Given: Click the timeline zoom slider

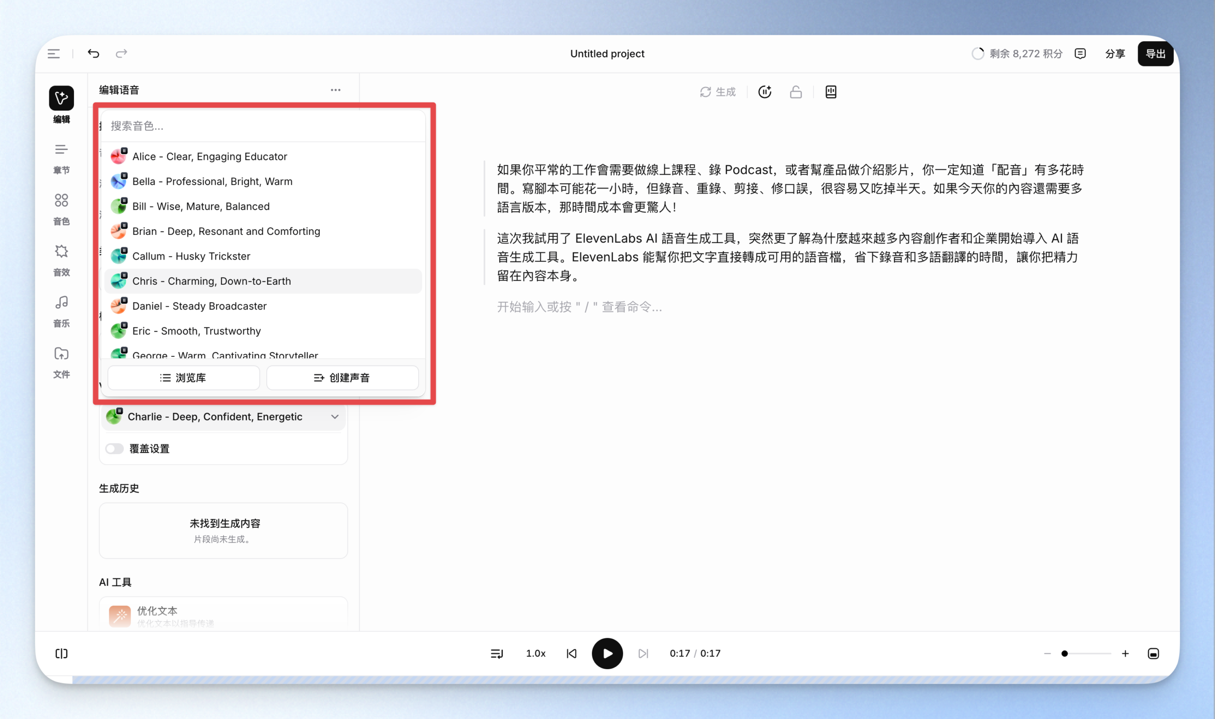Looking at the screenshot, I should (x=1086, y=654).
